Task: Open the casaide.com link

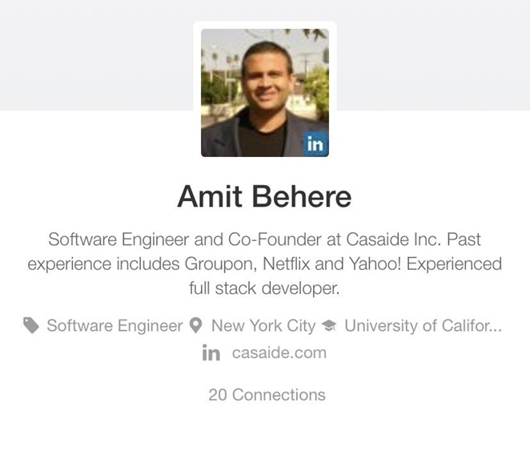Action: tap(279, 353)
